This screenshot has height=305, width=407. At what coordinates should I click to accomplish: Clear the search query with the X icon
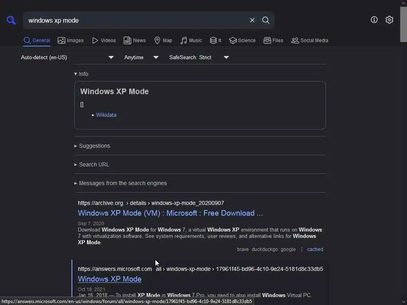pyautogui.click(x=252, y=20)
